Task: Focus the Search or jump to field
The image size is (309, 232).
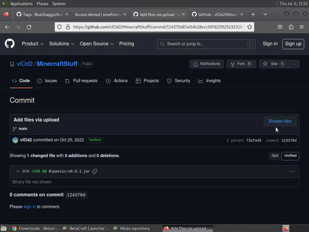Action: click(206, 44)
